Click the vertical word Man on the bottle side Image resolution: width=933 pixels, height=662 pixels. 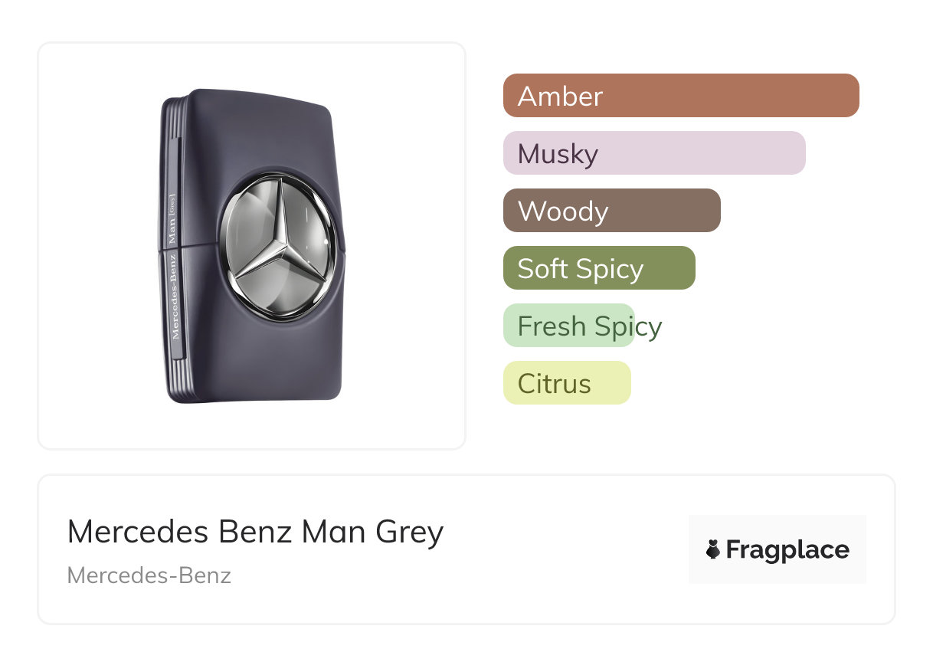(x=172, y=230)
